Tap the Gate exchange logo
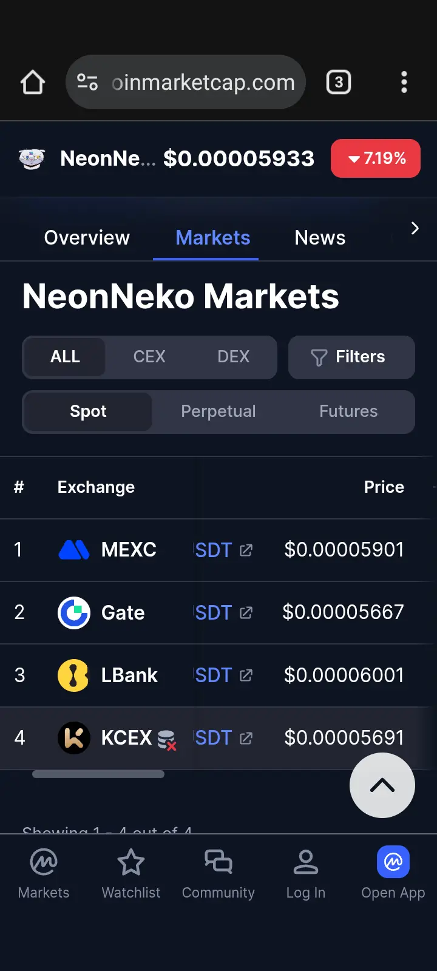The image size is (437, 971). click(74, 612)
